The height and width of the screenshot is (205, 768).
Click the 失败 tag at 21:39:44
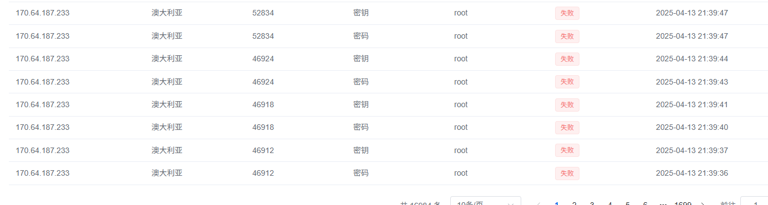567,59
